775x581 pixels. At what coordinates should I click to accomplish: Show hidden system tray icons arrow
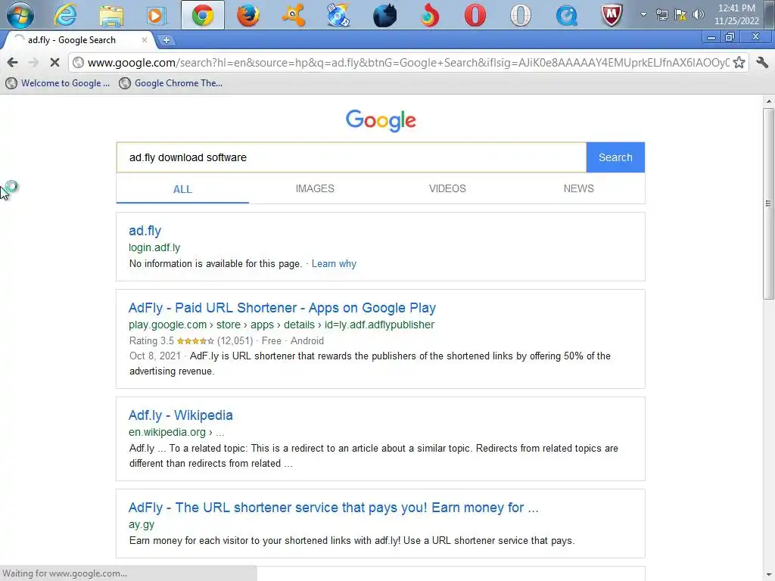pos(643,14)
